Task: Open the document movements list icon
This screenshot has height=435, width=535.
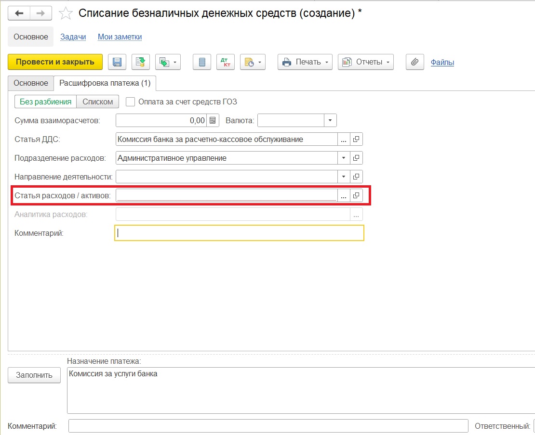Action: (x=201, y=62)
